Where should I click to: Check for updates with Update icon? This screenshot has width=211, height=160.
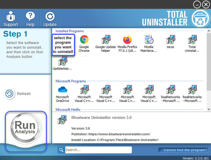(50, 16)
